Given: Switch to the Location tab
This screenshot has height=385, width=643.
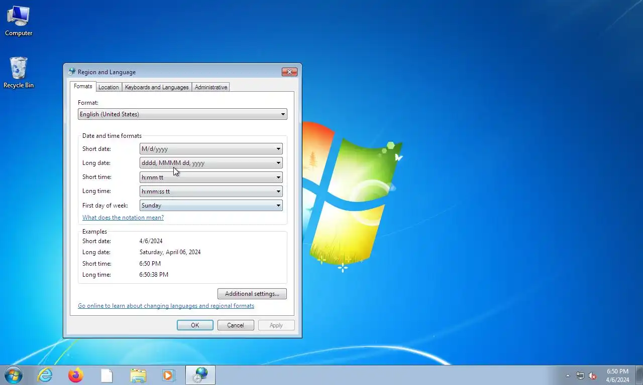Looking at the screenshot, I should [x=109, y=87].
